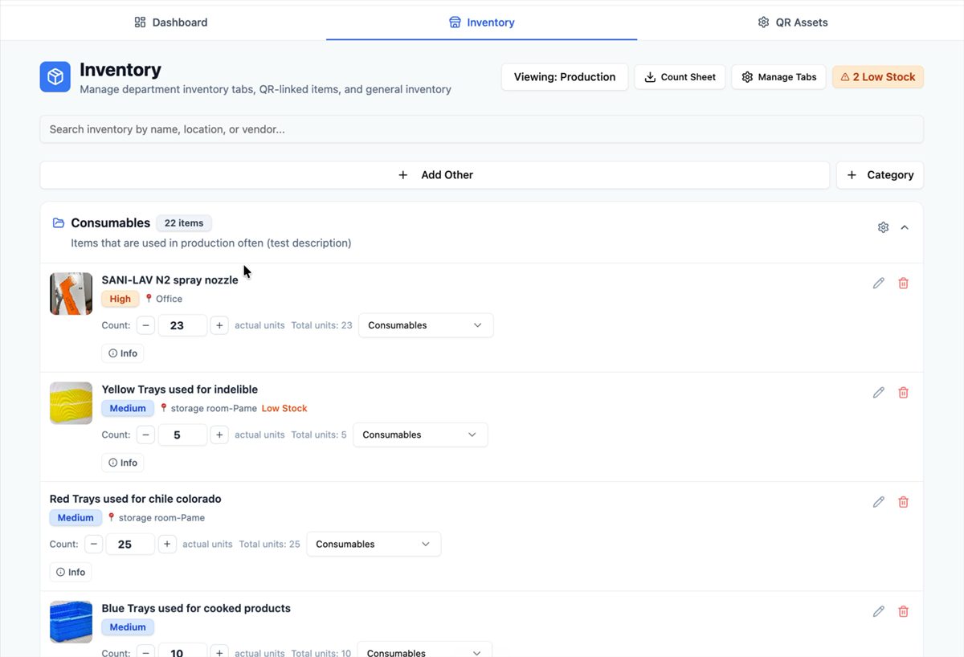Screen dimensions: 964x657
Task: Edit the Blue Trays item
Action: click(879, 611)
